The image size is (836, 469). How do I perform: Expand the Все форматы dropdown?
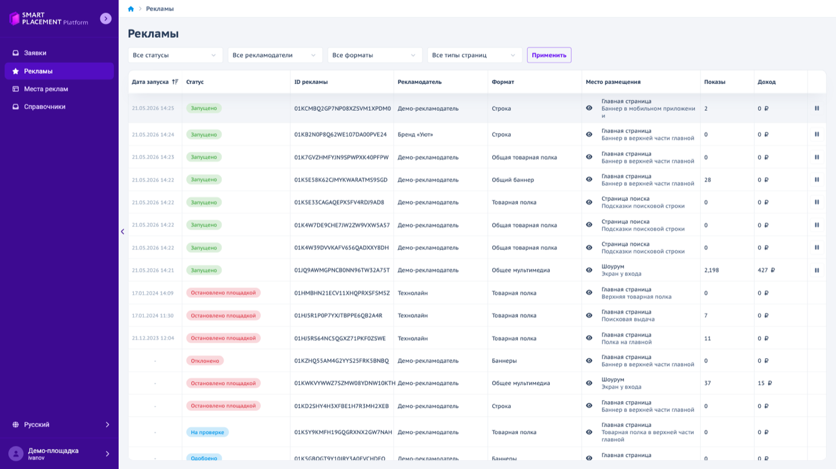pos(375,55)
